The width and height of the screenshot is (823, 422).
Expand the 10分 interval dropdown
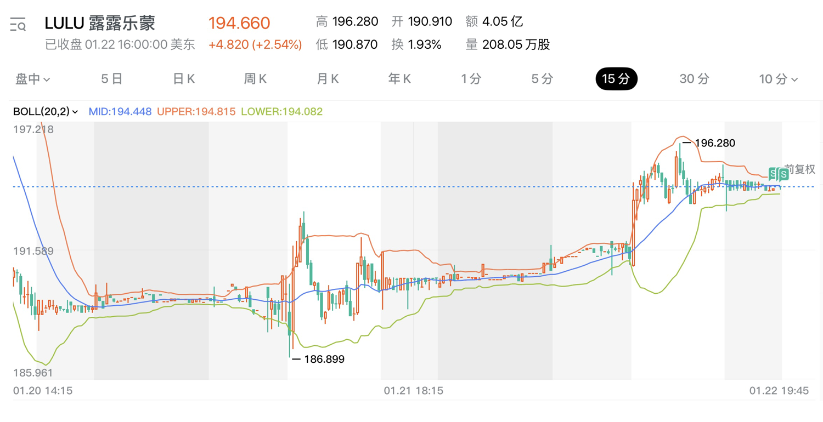[x=778, y=79]
